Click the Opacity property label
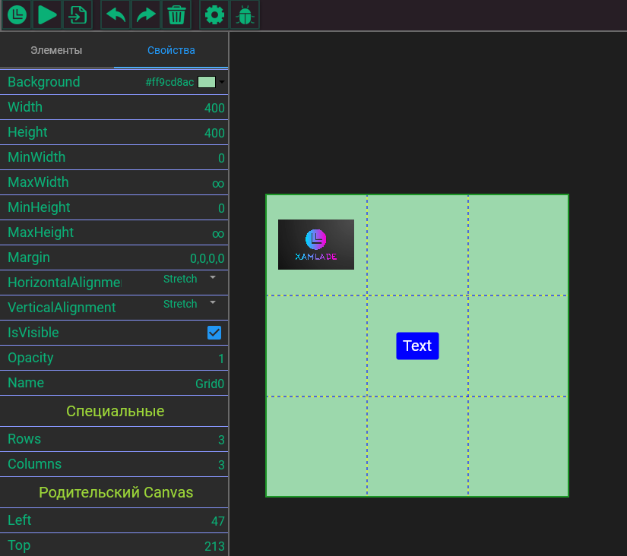The width and height of the screenshot is (627, 556). click(x=30, y=358)
